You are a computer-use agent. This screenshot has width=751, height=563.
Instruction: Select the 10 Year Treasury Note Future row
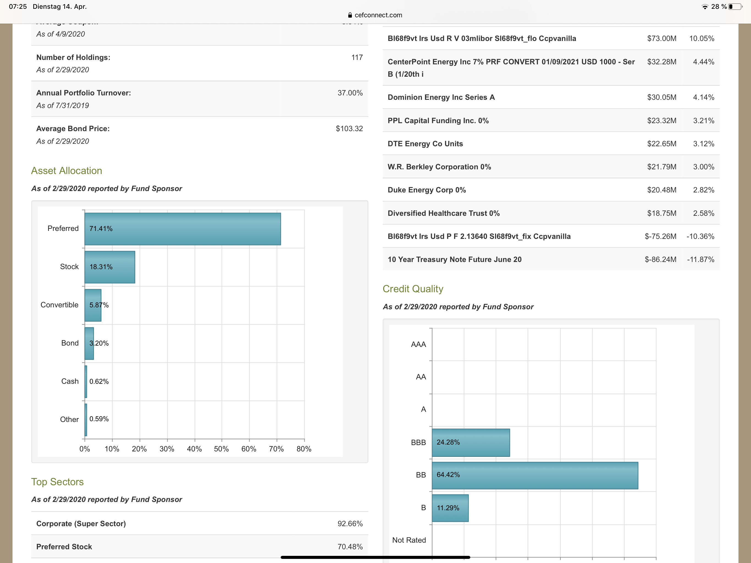point(454,260)
